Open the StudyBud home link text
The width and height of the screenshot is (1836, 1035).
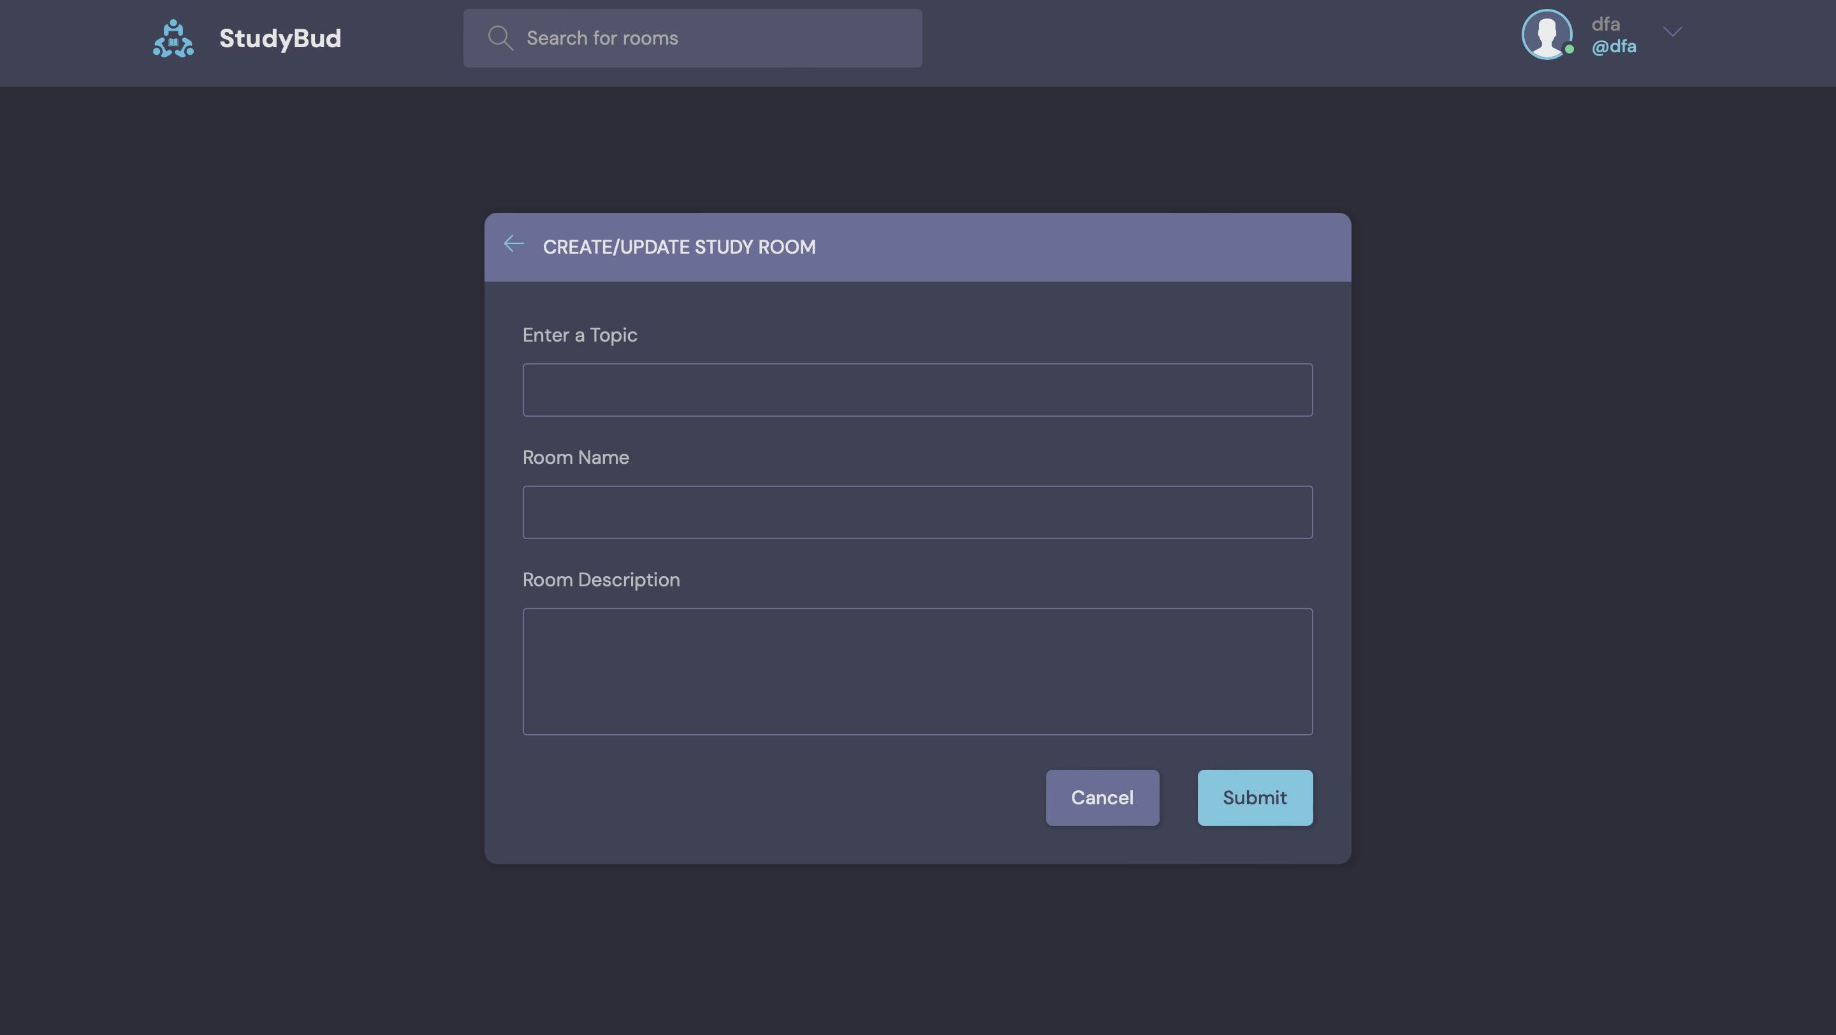tap(280, 38)
